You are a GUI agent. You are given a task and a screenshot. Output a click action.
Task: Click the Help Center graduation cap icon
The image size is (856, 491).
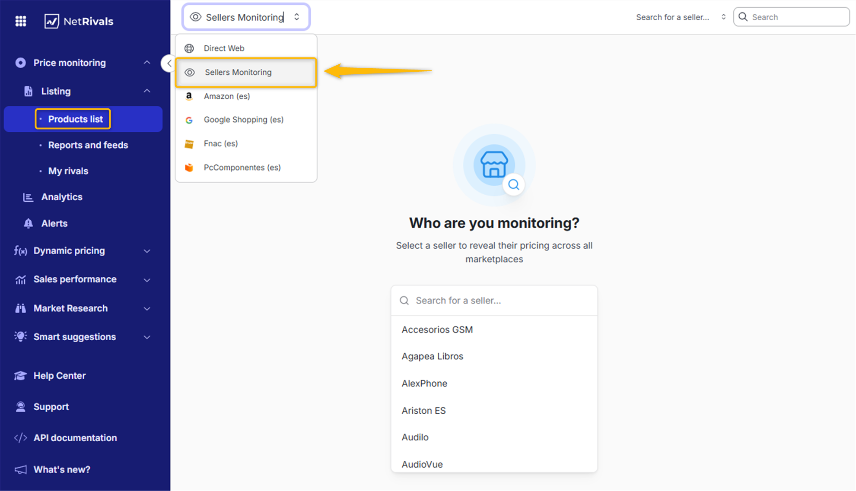click(20, 376)
